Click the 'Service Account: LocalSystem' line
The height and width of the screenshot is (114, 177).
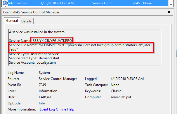coord(32,63)
